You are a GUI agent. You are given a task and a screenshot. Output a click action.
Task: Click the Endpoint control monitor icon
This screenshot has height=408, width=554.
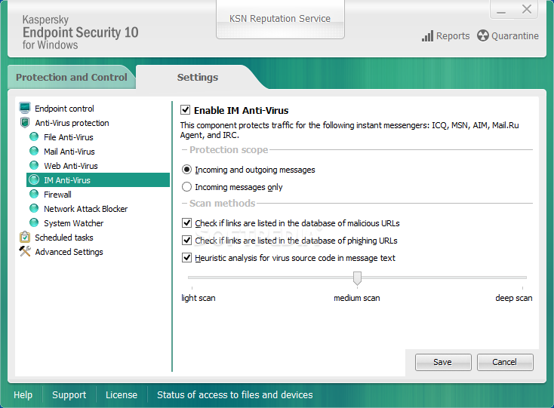coord(25,108)
